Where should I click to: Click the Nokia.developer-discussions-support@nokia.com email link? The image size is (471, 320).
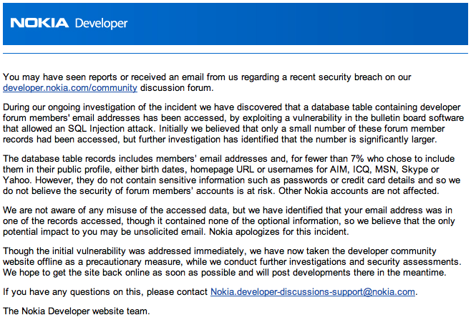[x=313, y=291]
